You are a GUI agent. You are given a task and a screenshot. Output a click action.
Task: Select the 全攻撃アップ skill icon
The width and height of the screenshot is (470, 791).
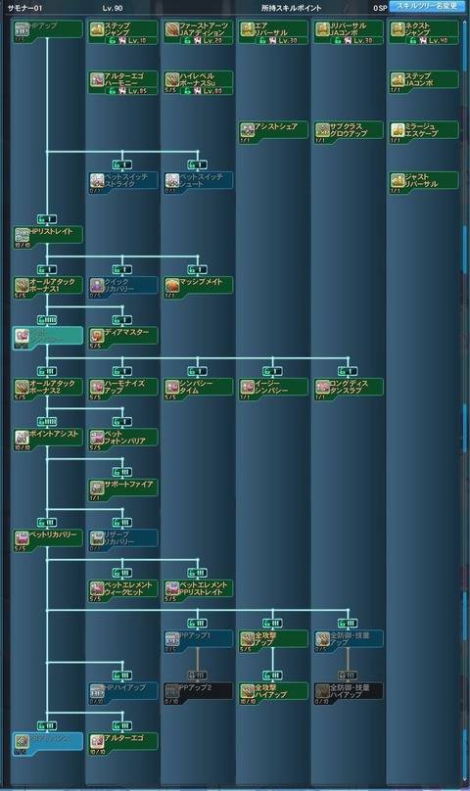tap(247, 639)
